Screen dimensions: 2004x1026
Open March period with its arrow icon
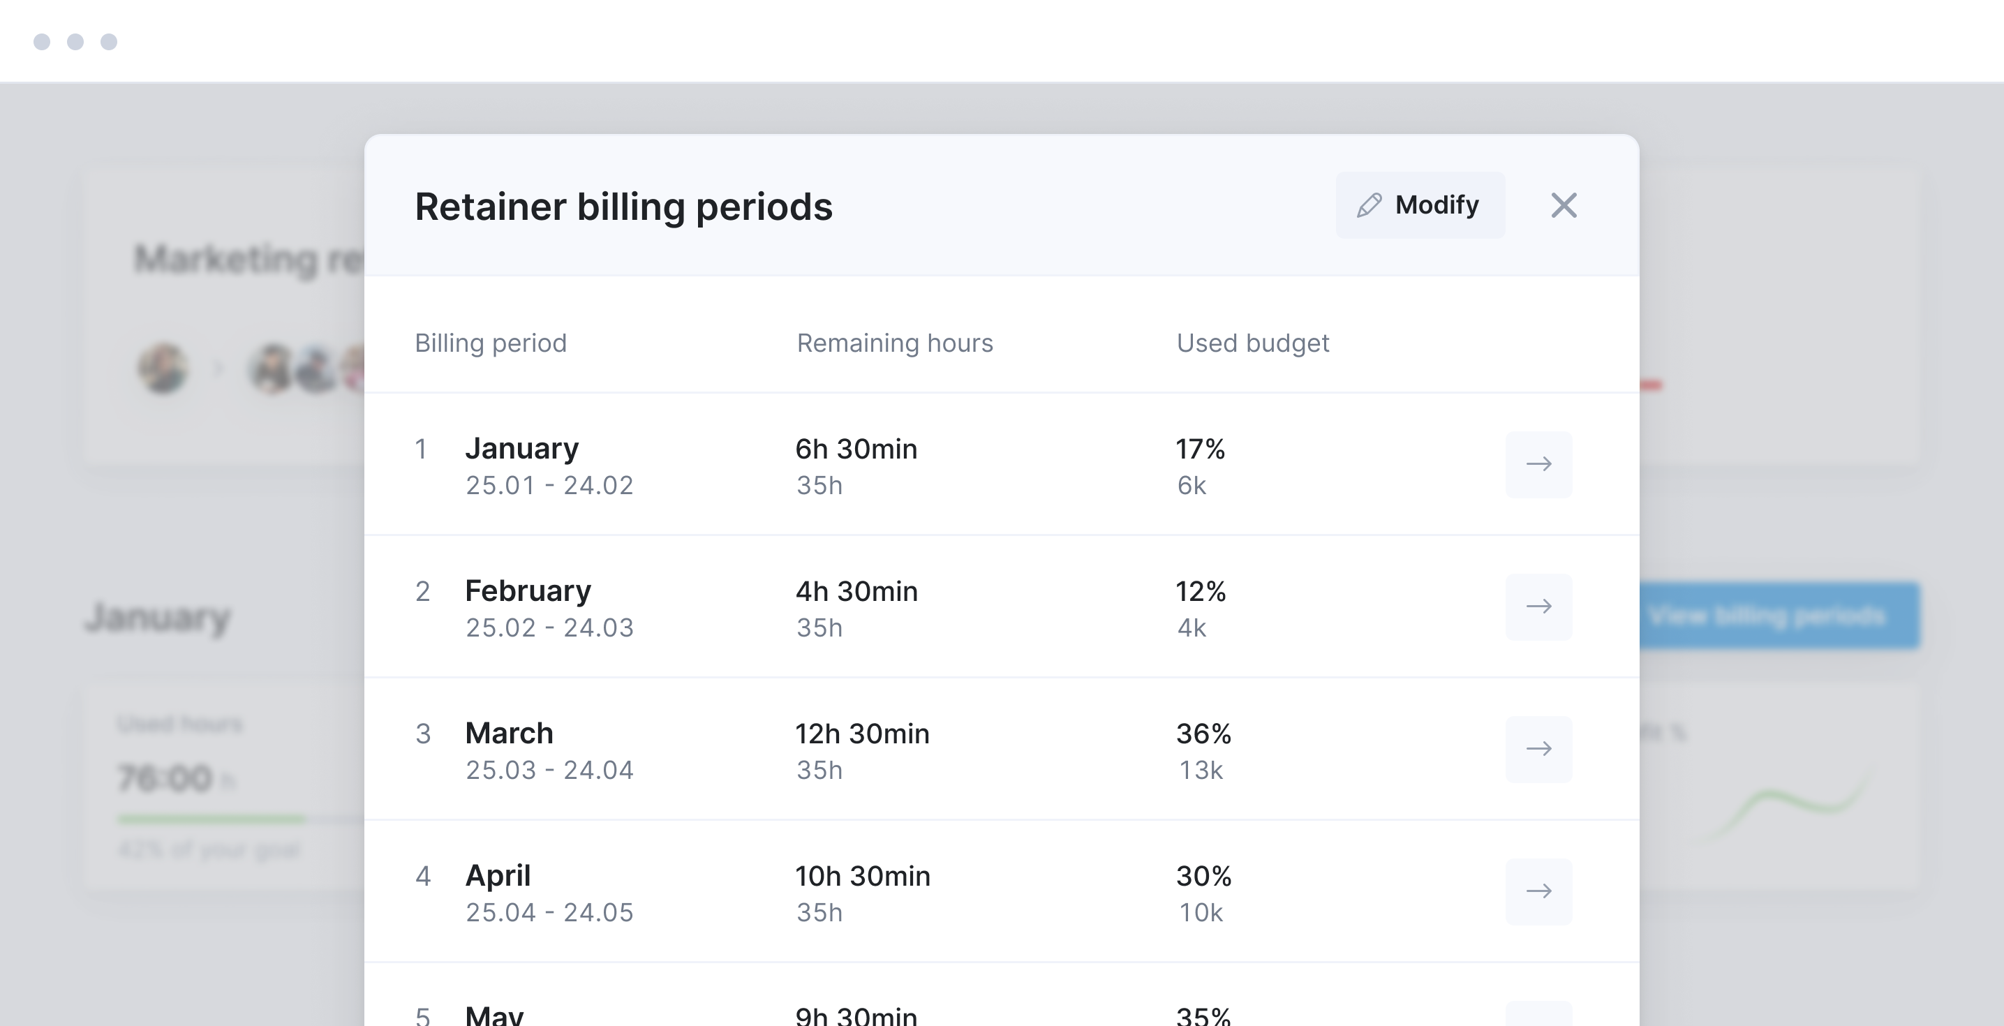[1539, 749]
